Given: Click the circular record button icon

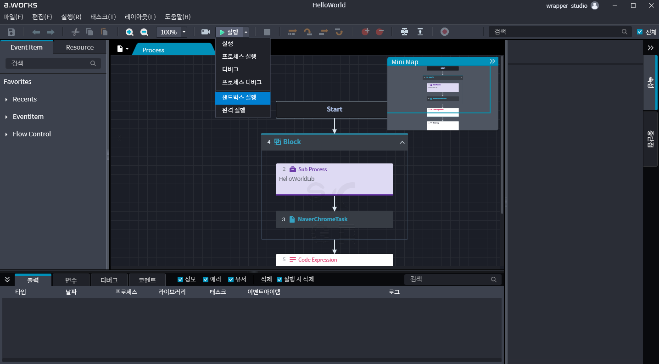Looking at the screenshot, I should click(444, 32).
